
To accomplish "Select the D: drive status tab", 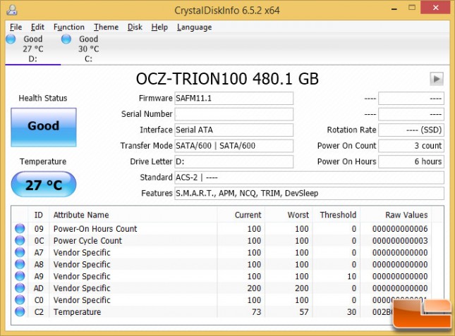I will click(32, 49).
